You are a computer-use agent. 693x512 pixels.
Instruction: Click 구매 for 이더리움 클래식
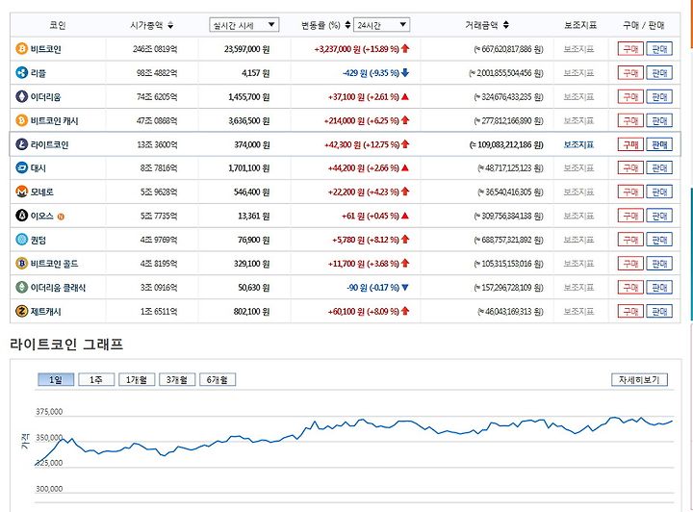coord(630,287)
